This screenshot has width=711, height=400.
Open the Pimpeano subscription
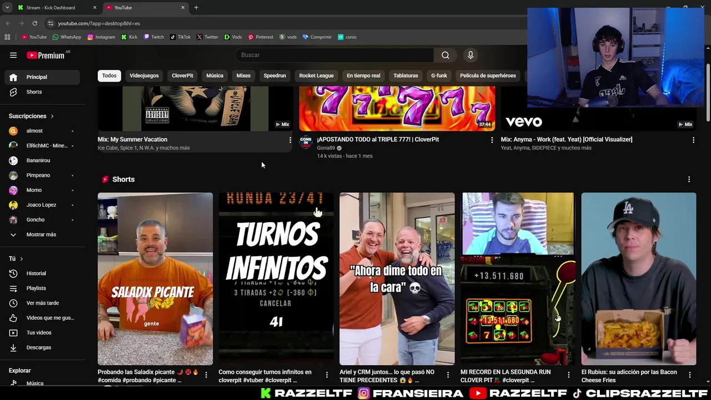tap(42, 175)
